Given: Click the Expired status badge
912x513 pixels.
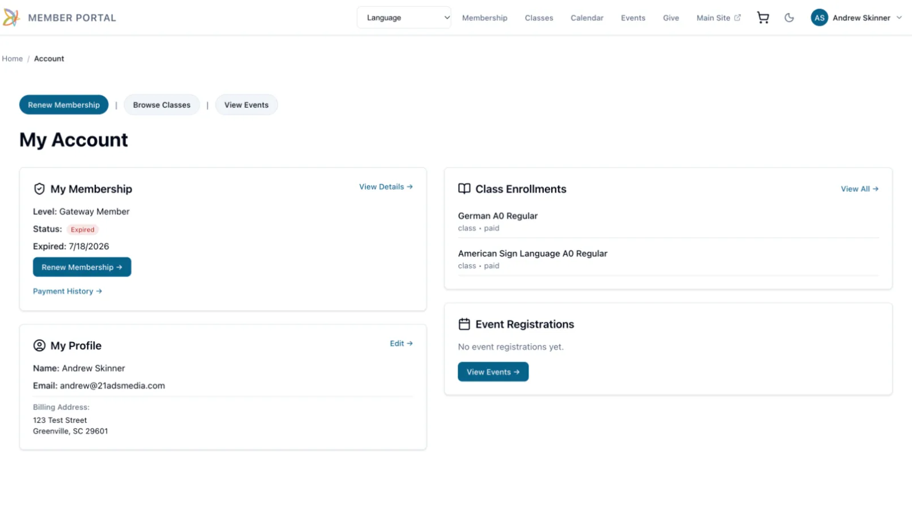Looking at the screenshot, I should [x=83, y=230].
